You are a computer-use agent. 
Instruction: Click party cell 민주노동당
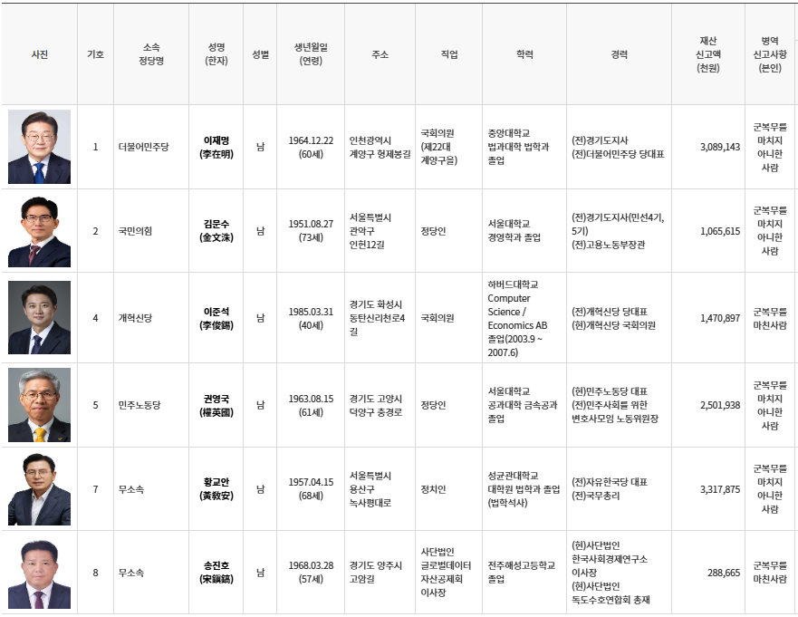click(x=139, y=405)
